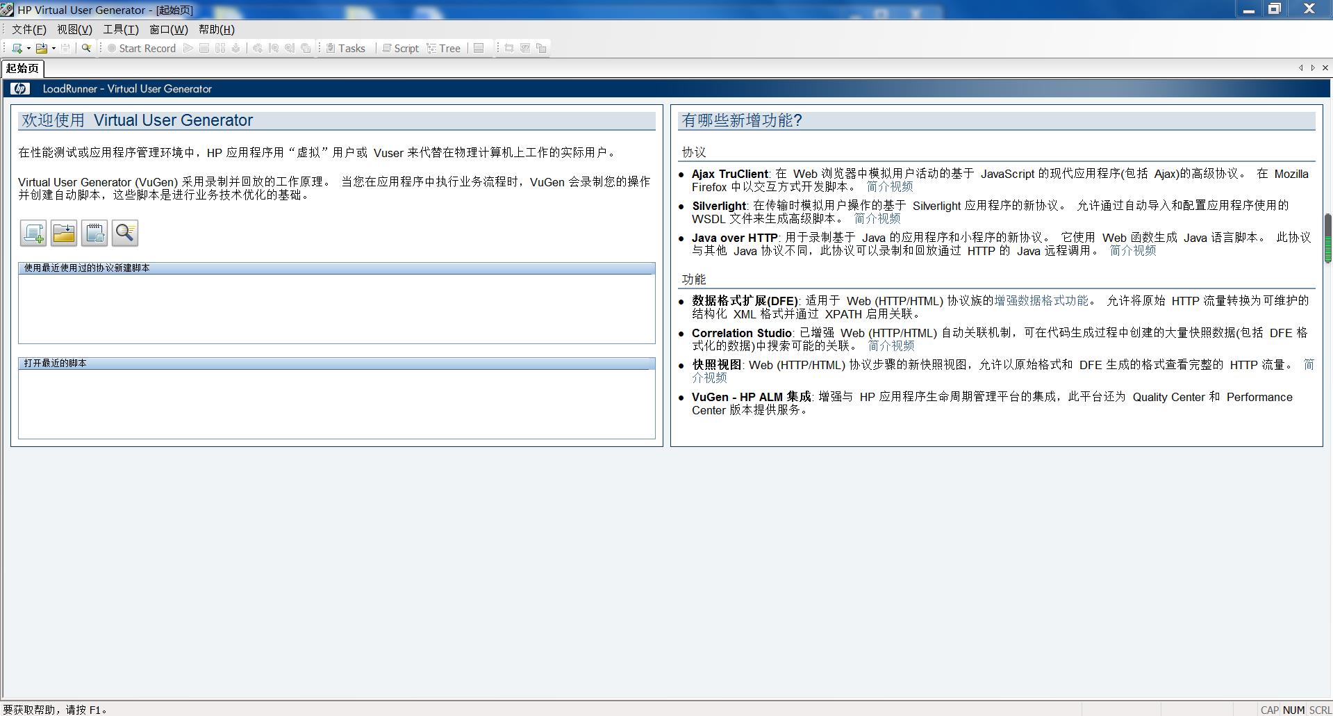This screenshot has height=716, width=1333.
Task: Click the large New Script button
Action: (x=33, y=233)
